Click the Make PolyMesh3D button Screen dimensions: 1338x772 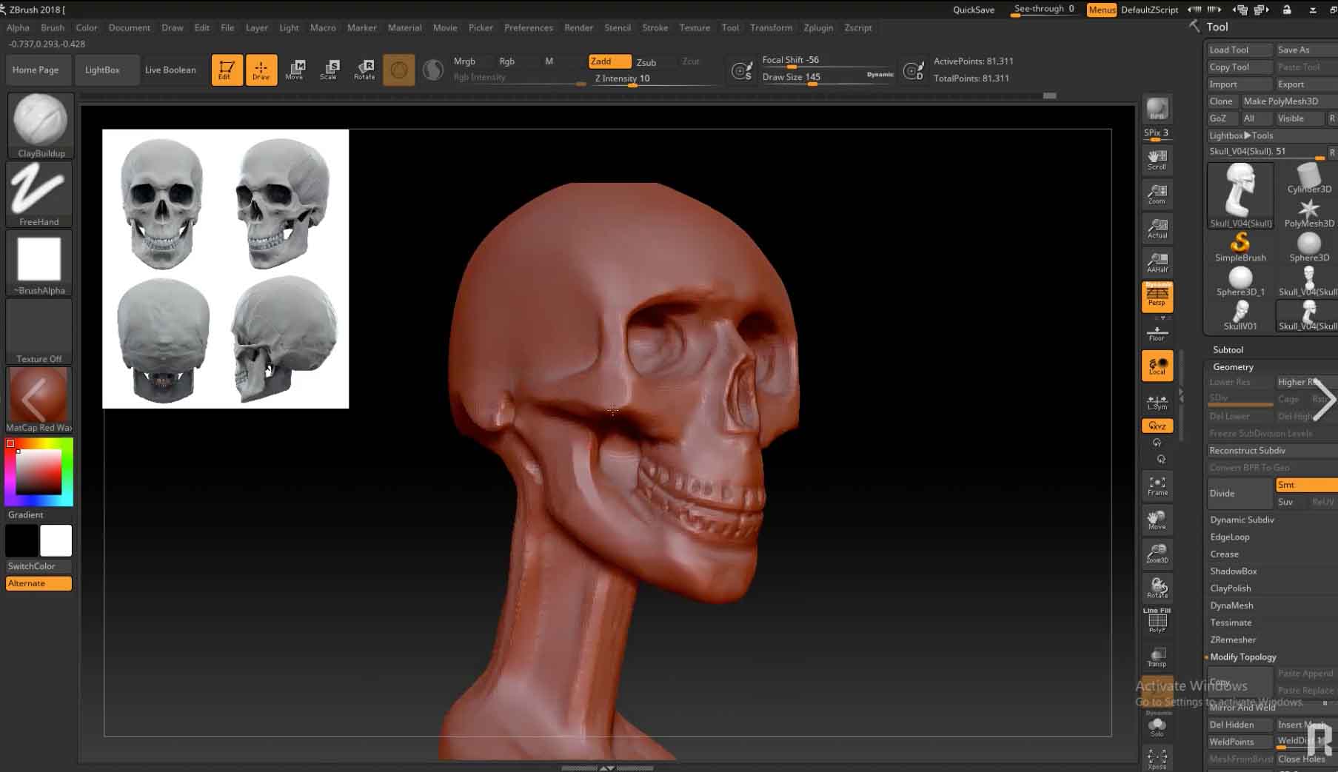tap(1280, 101)
